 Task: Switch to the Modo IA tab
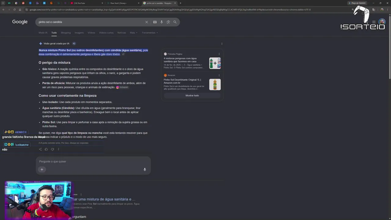coord(43,33)
